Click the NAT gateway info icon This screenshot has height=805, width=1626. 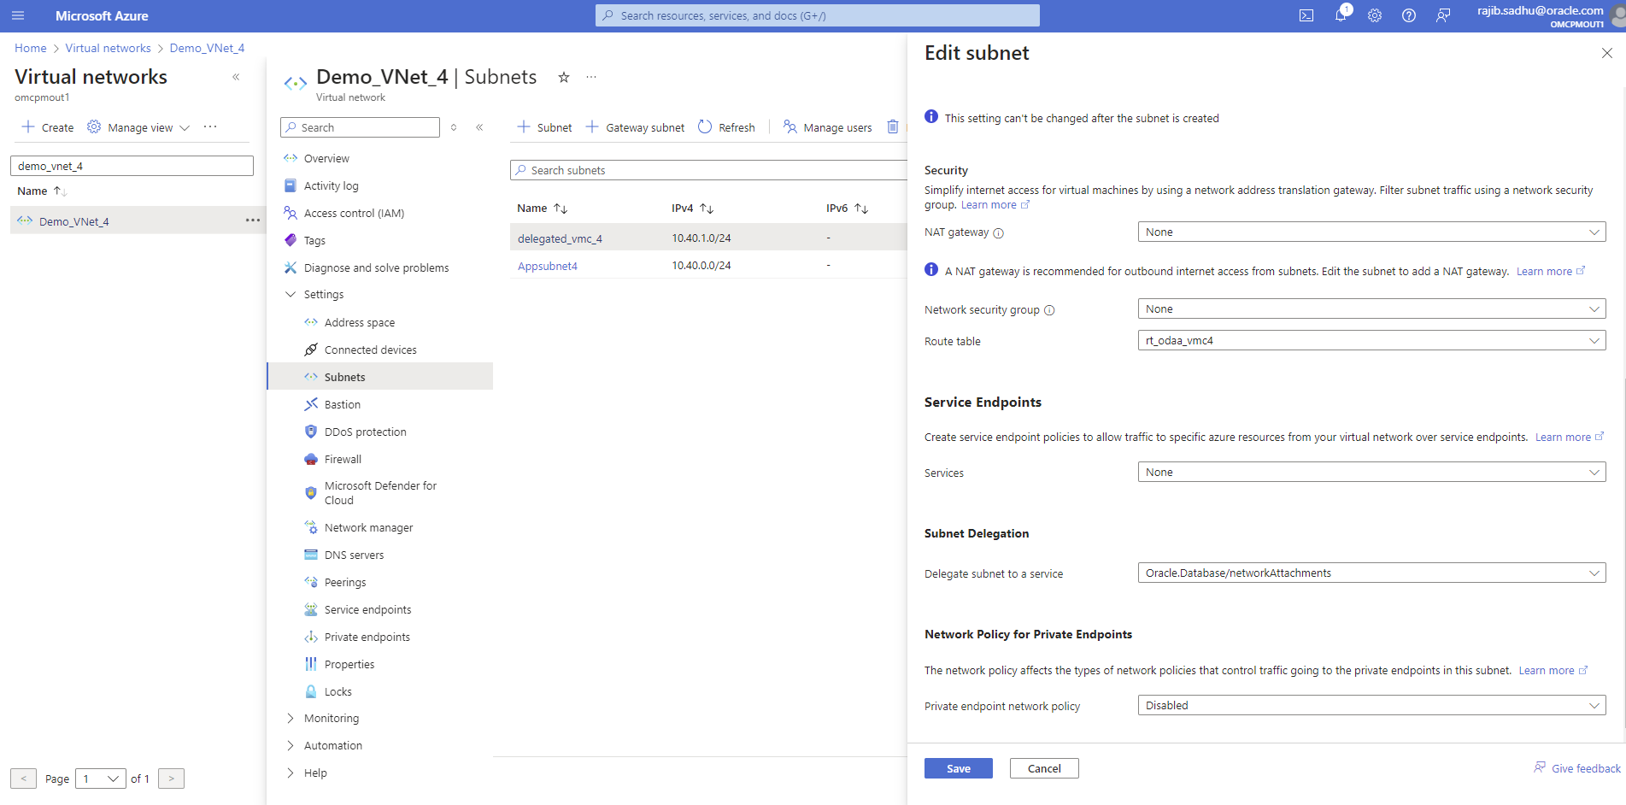point(1000,232)
